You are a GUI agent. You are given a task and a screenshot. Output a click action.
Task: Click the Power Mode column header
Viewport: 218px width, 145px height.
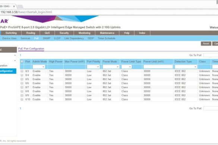click(x=110, y=61)
